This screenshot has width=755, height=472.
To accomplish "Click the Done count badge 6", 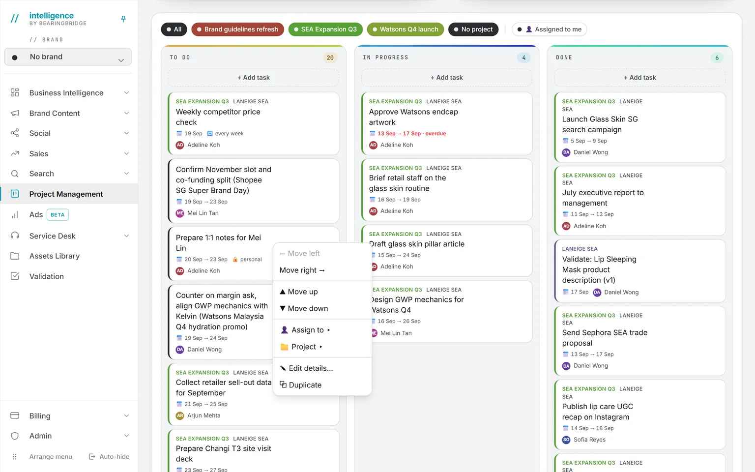I will [x=717, y=58].
